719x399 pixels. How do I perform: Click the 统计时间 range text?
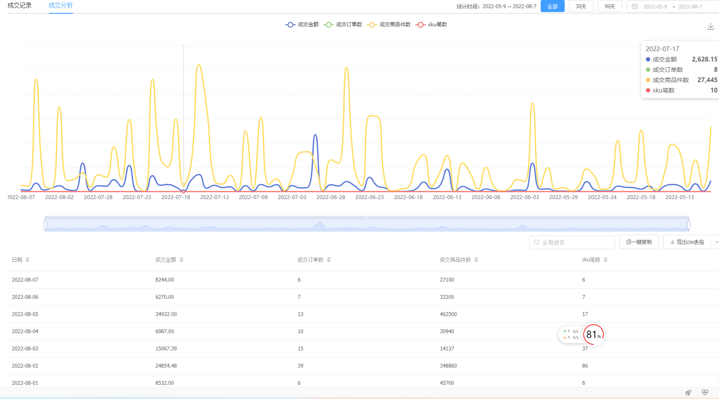496,6
